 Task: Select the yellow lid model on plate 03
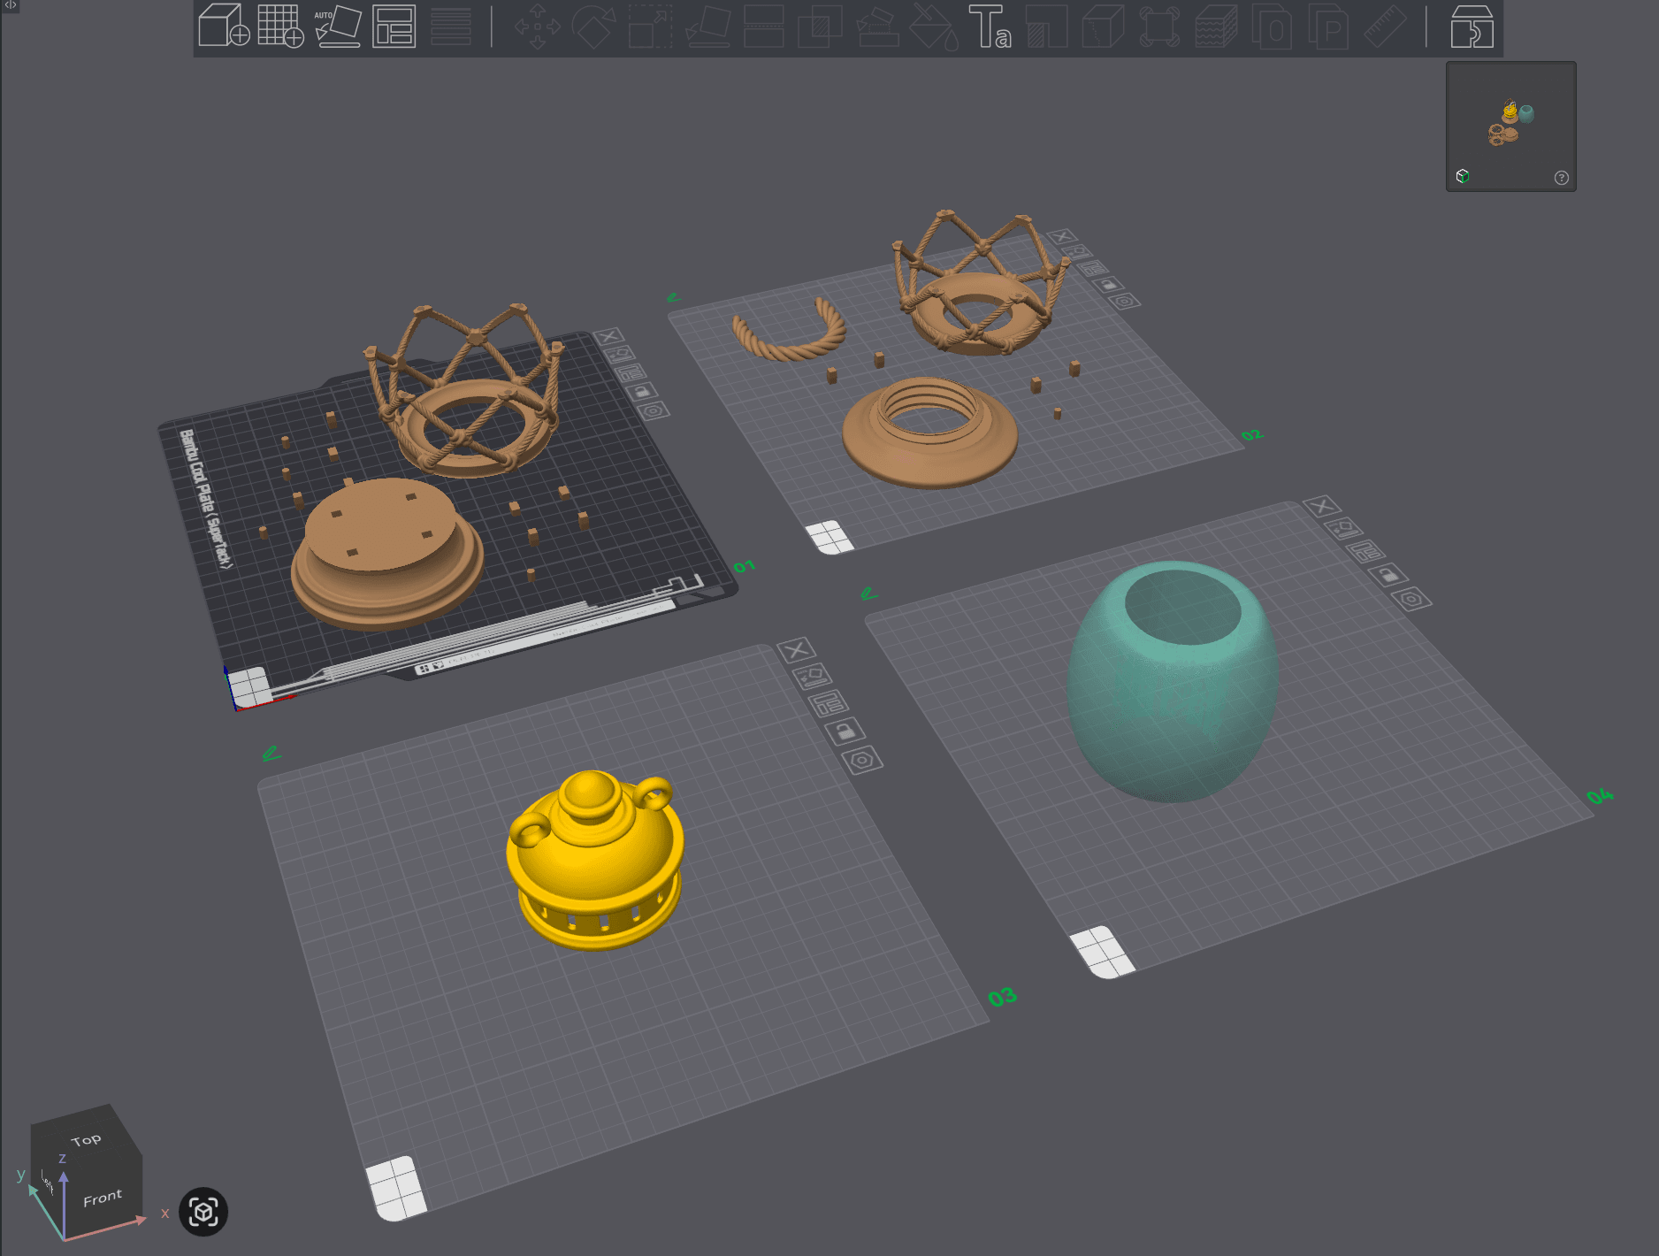click(594, 862)
